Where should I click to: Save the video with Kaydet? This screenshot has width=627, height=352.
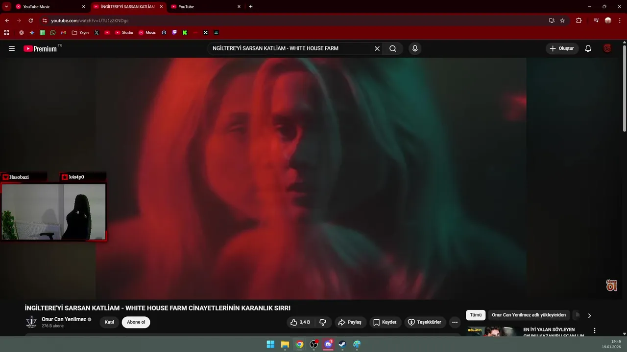pyautogui.click(x=385, y=322)
